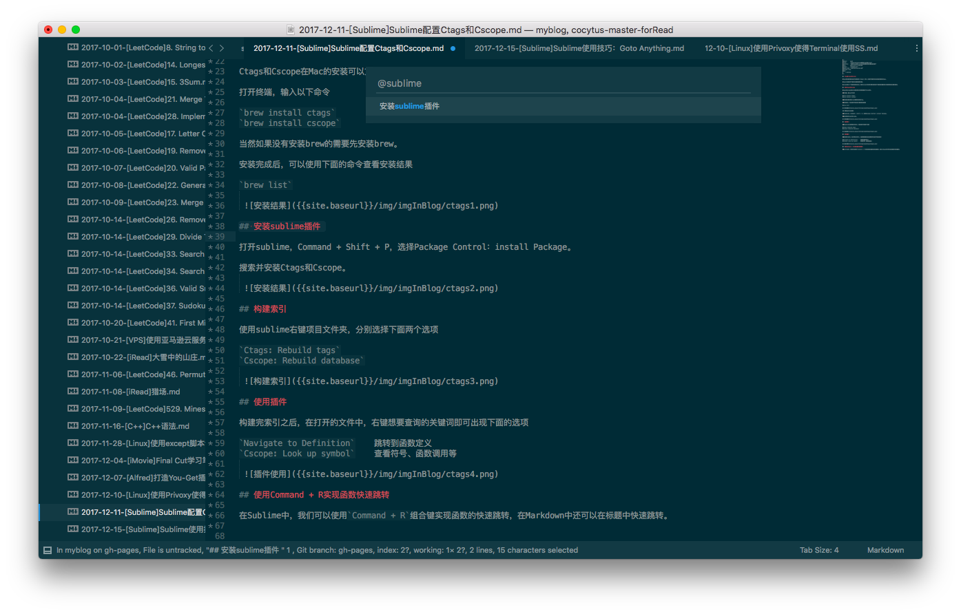
Task: Click the Markdown icon beside LeetCode 34. Search
Action: pyautogui.click(x=72, y=271)
